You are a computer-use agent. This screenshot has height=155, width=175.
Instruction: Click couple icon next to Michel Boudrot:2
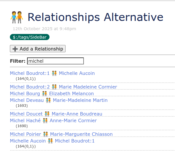pos(54,87)
